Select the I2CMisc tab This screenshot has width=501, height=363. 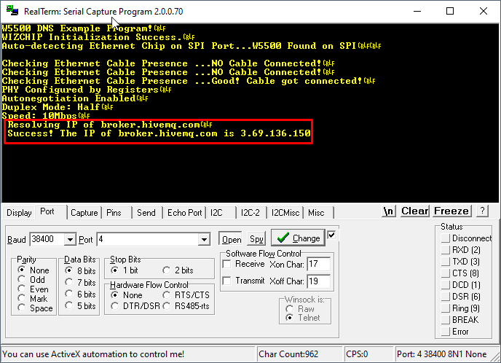285,213
